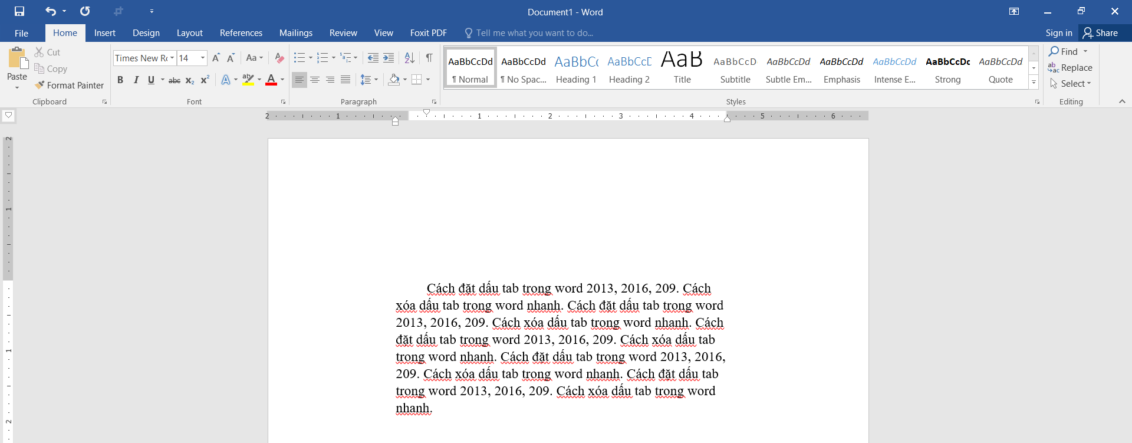
Task: Toggle Align Right
Action: [x=330, y=80]
